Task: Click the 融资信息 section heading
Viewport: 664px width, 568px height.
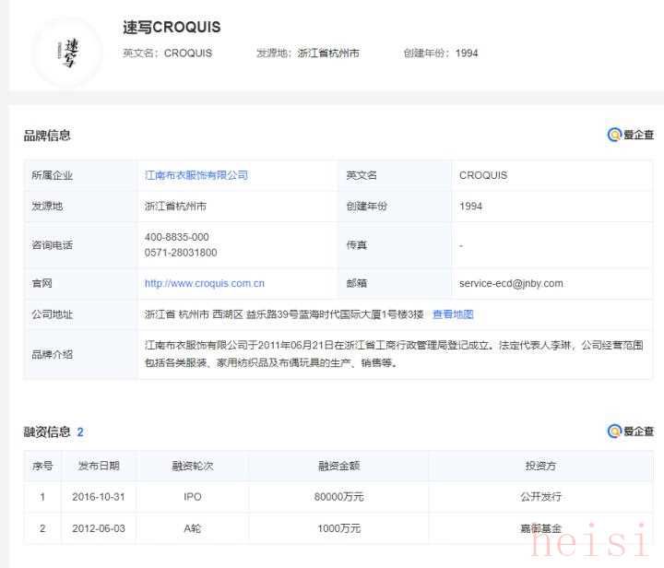Action: 47,432
